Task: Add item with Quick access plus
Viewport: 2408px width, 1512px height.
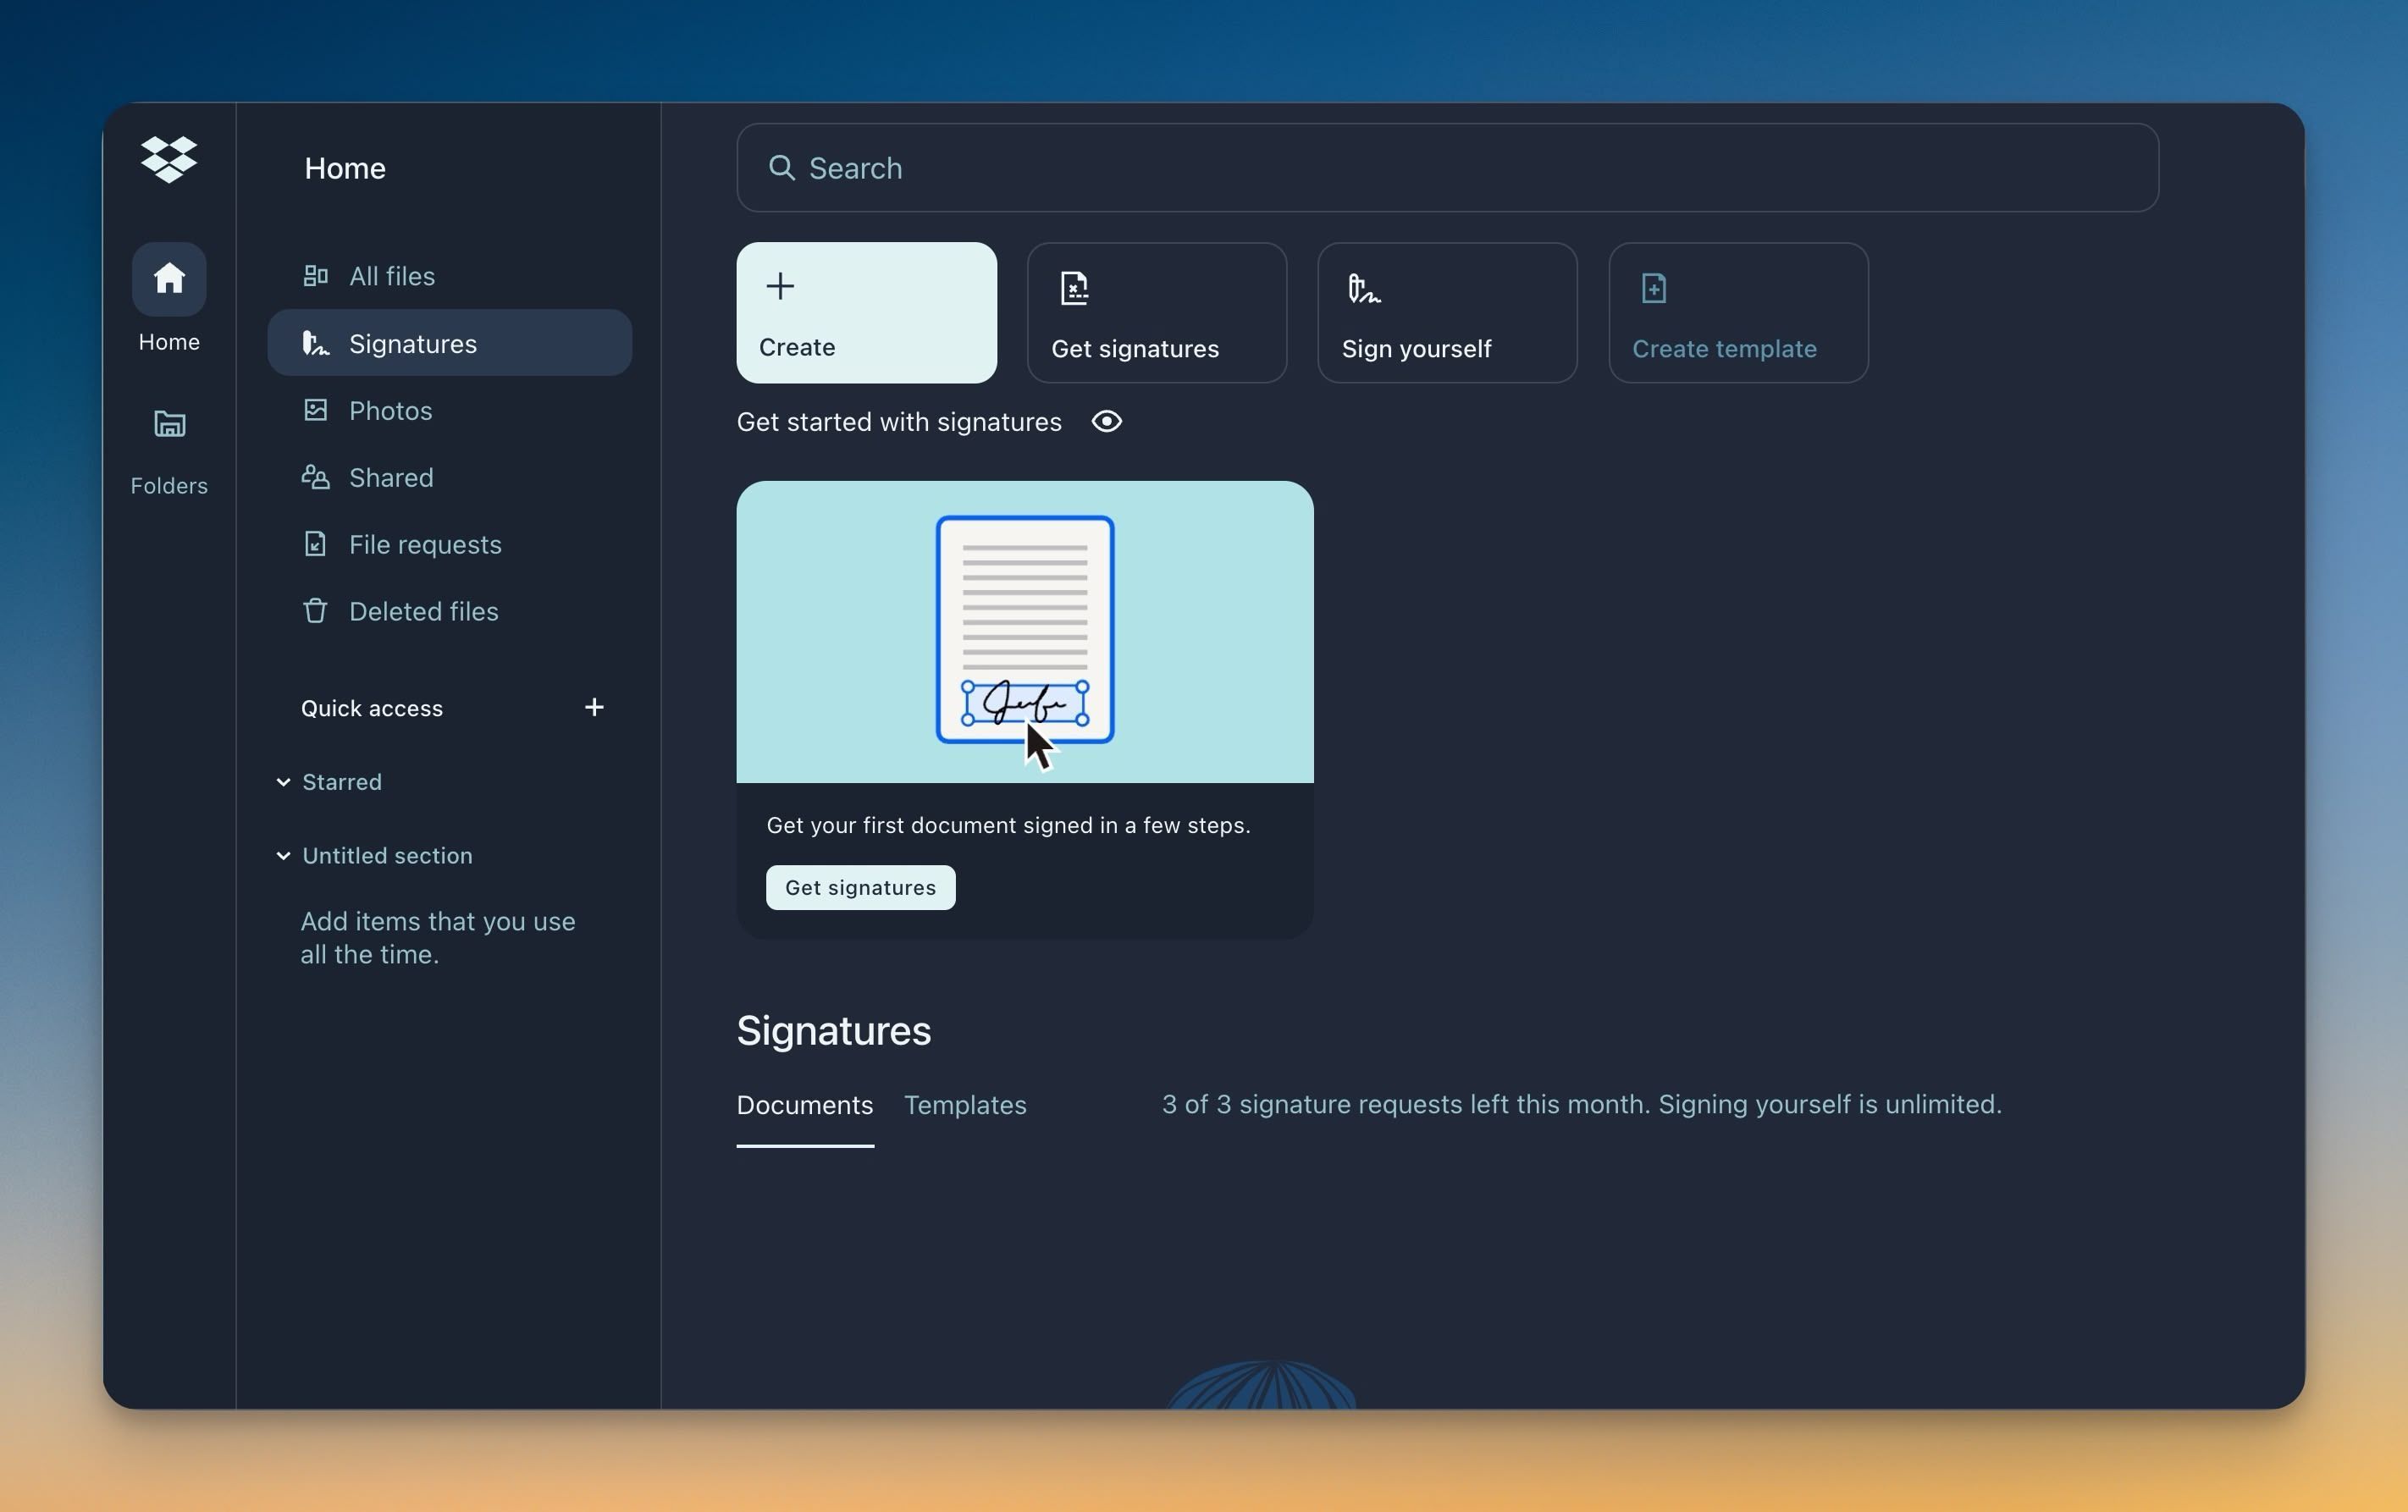Action: (594, 707)
